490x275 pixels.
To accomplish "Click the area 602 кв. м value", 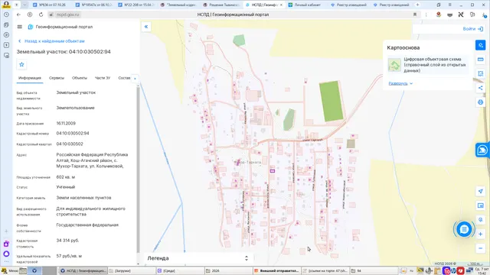I will (66, 177).
